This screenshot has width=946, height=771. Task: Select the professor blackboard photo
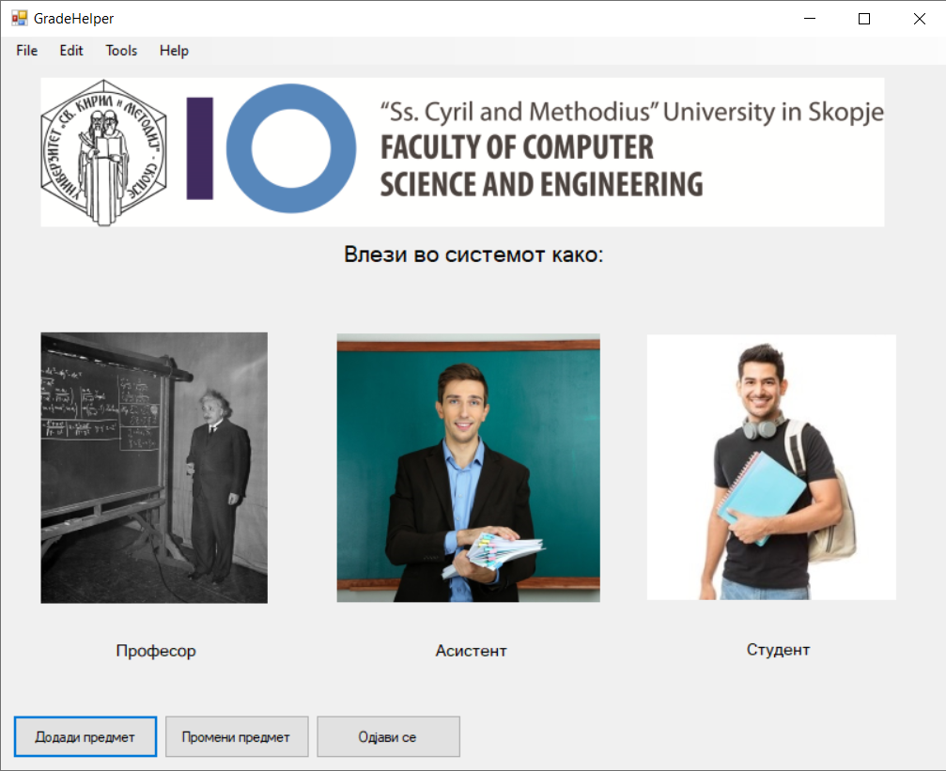pos(154,468)
